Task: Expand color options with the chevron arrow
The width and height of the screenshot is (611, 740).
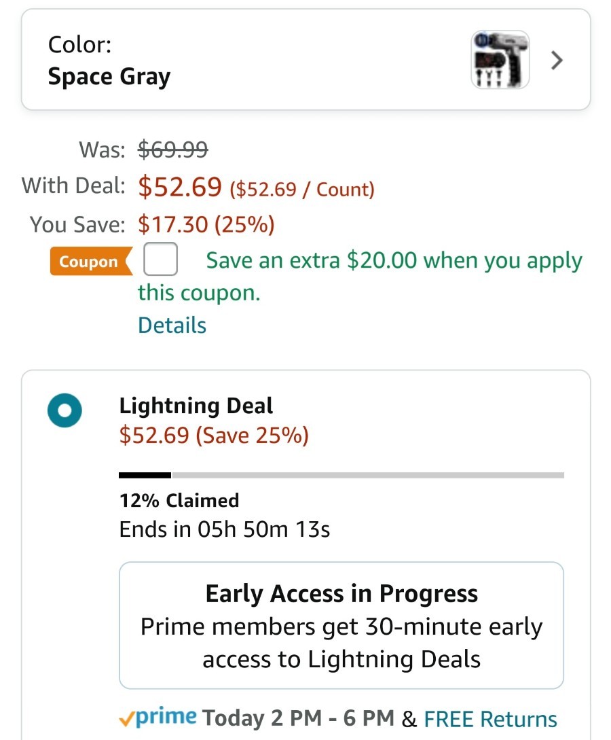Action: (557, 60)
